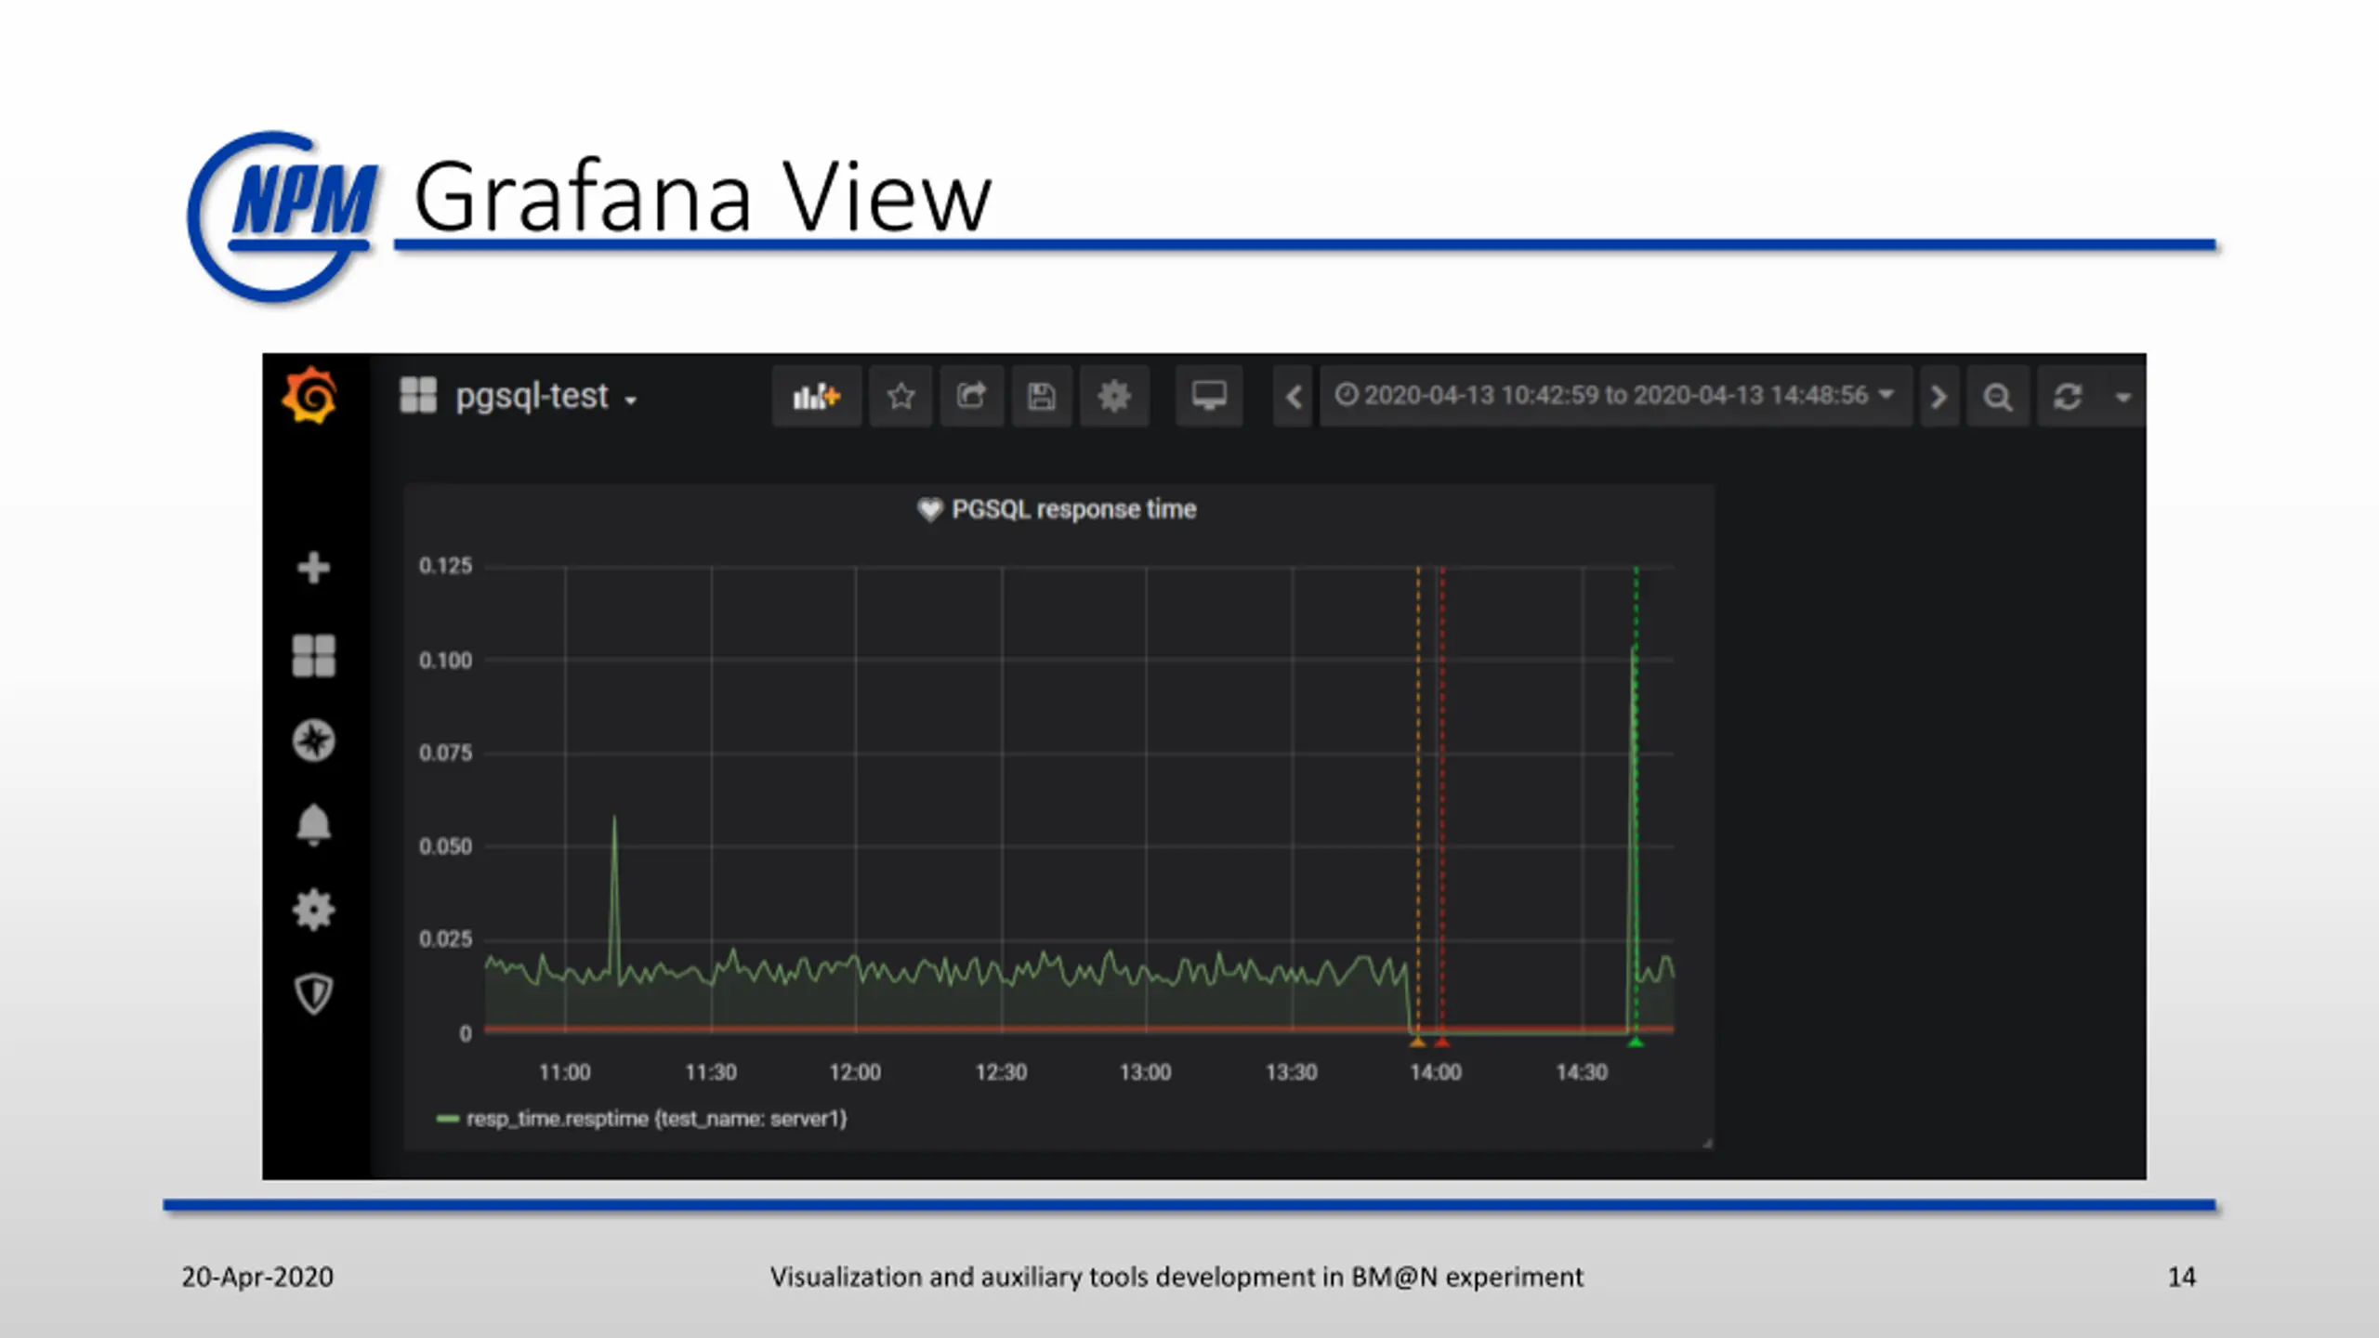Open the Server Admin shield icon
The height and width of the screenshot is (1338, 2379).
(313, 994)
